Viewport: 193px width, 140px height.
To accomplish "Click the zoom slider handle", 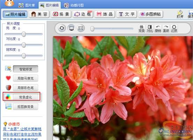I will pyautogui.click(x=92, y=29).
